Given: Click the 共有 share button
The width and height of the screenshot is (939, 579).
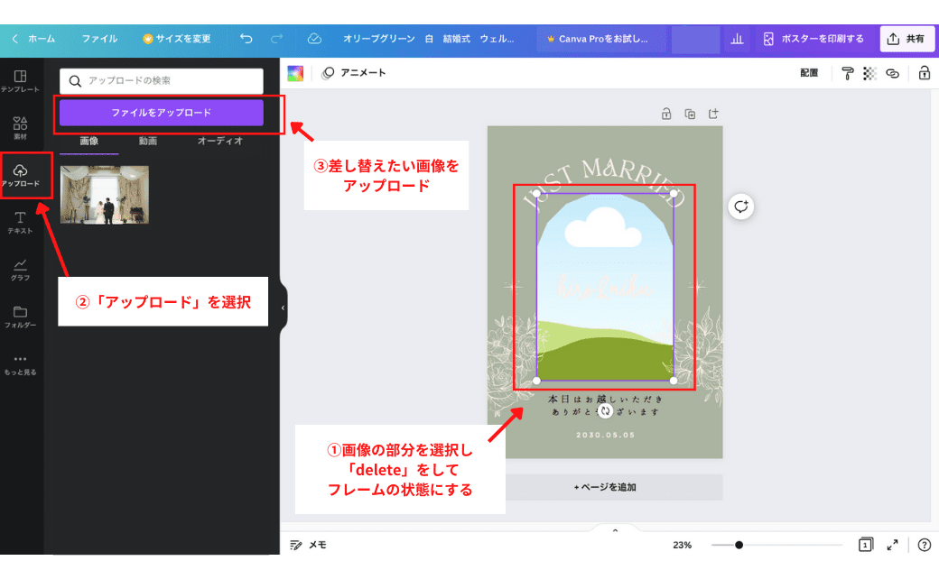Looking at the screenshot, I should click(906, 39).
